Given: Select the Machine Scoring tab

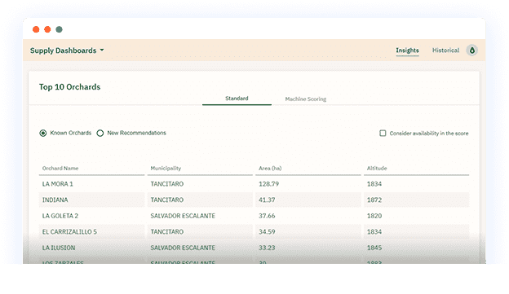Looking at the screenshot, I should click(x=305, y=99).
